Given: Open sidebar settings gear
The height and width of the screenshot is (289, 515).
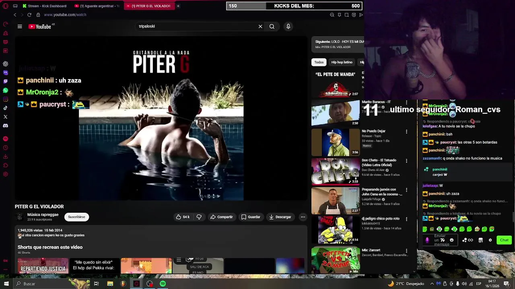Looking at the screenshot, I should [5, 174].
